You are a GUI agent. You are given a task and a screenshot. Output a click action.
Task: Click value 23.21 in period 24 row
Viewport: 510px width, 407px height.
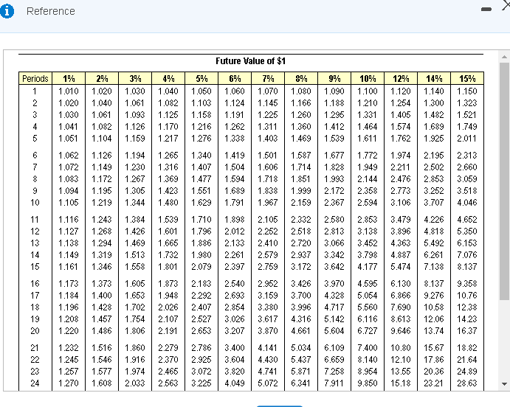point(433,383)
